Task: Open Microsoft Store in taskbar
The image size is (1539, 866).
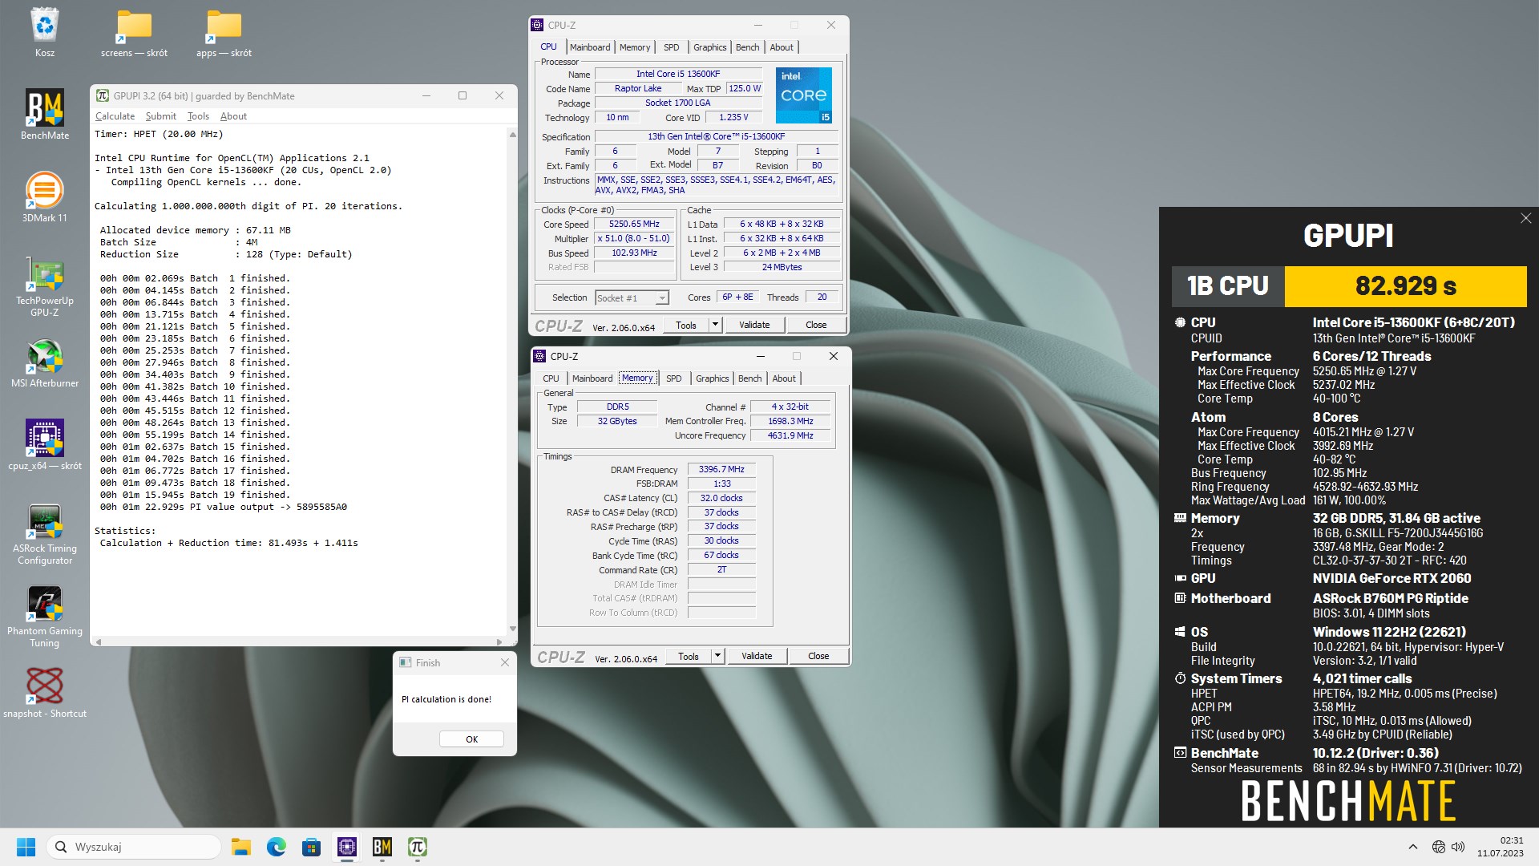Action: 312,847
